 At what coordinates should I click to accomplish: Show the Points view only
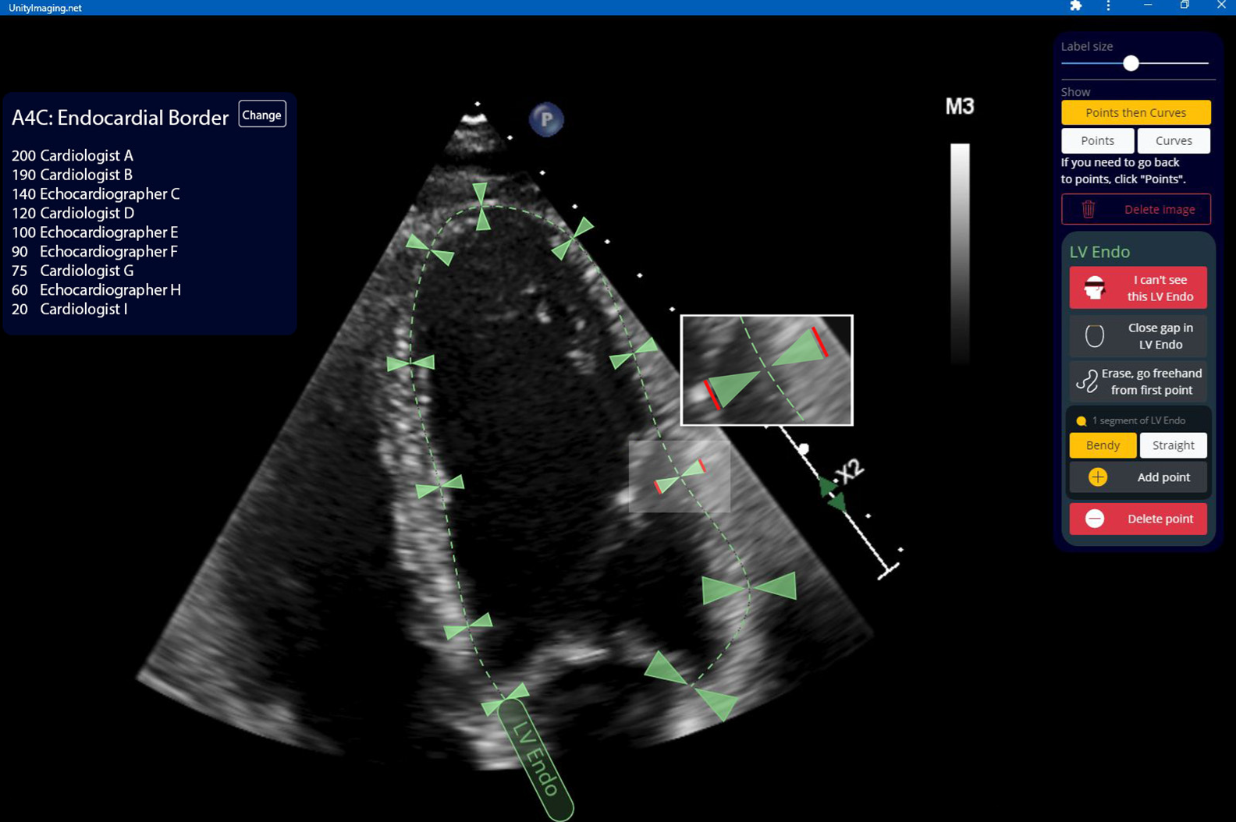click(x=1097, y=140)
